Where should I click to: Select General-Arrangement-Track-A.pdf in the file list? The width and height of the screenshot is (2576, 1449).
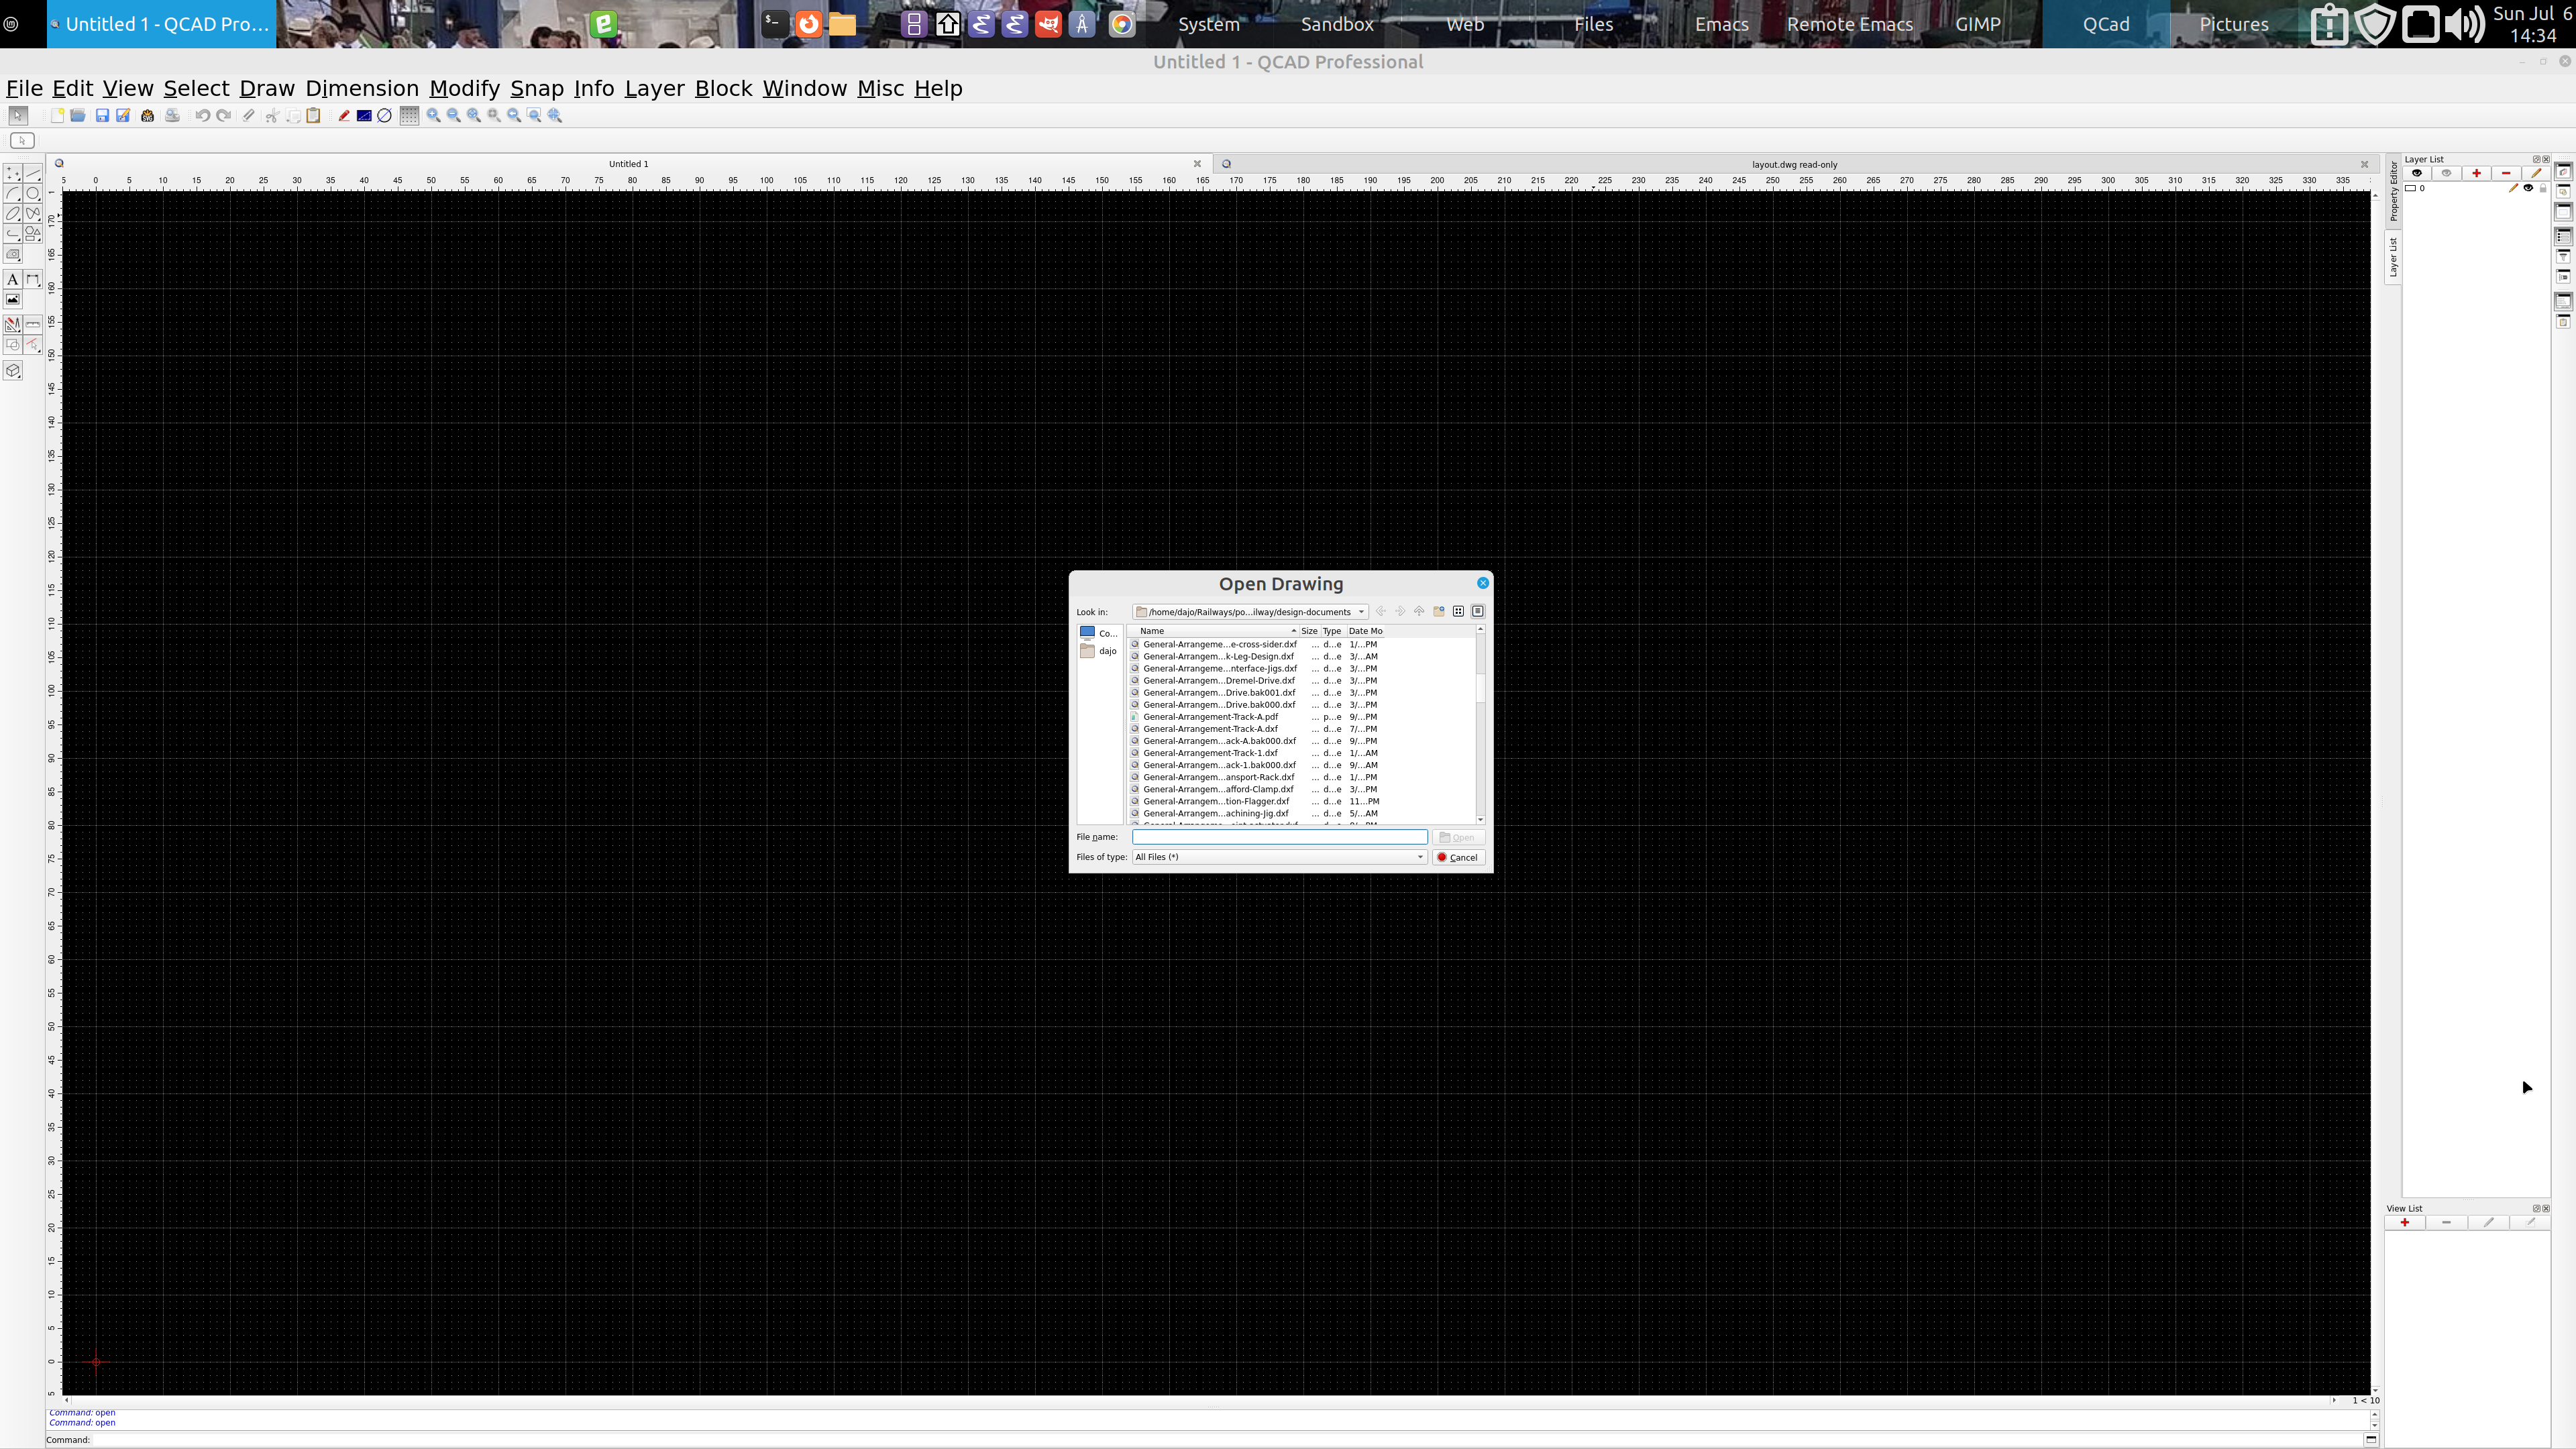(1210, 717)
